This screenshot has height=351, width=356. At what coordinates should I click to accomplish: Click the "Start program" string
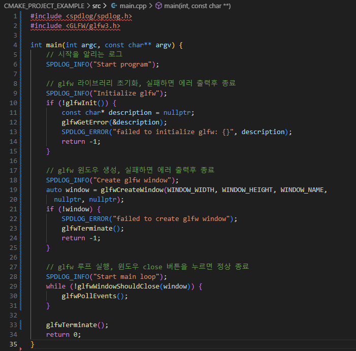point(122,64)
